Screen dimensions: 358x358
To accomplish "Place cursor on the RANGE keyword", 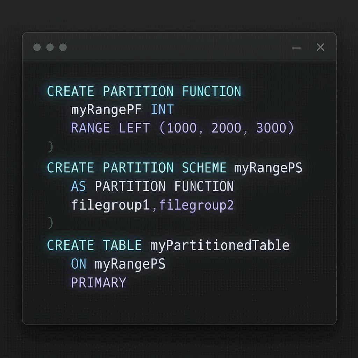I will [x=91, y=128].
